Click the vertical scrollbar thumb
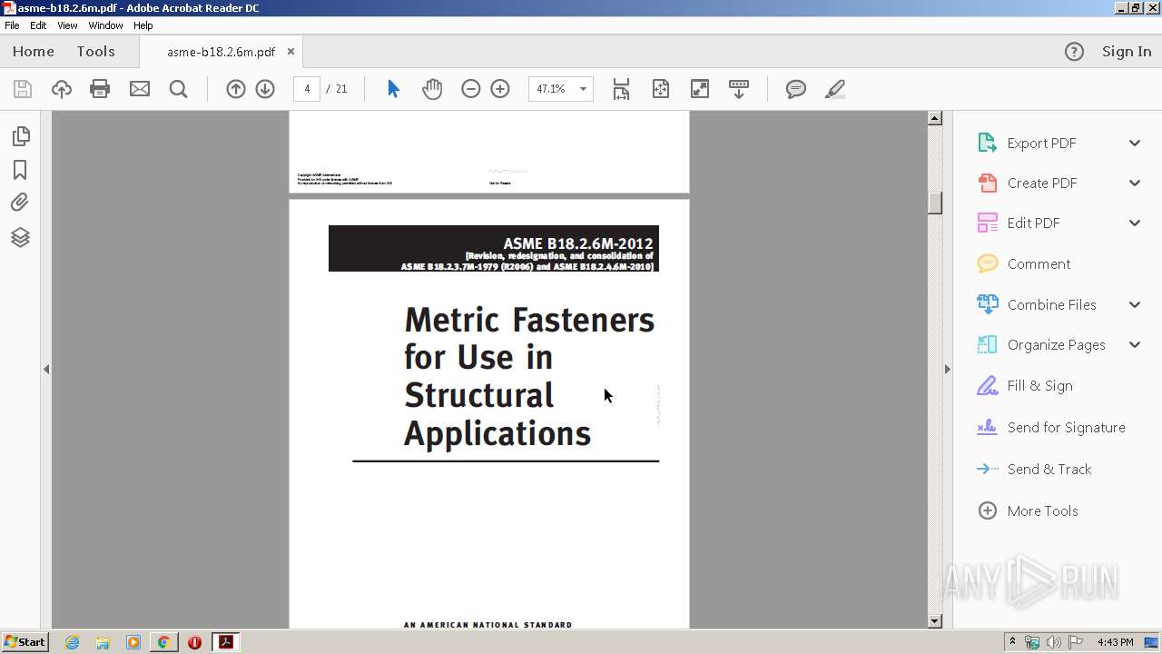 (x=935, y=203)
